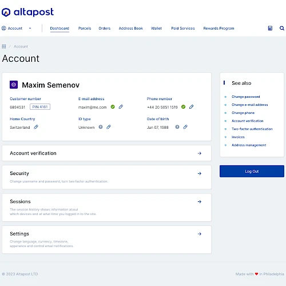The width and height of the screenshot is (286, 286).
Task: Click the Made with heart in Philadelphia footer
Action: [x=260, y=274]
